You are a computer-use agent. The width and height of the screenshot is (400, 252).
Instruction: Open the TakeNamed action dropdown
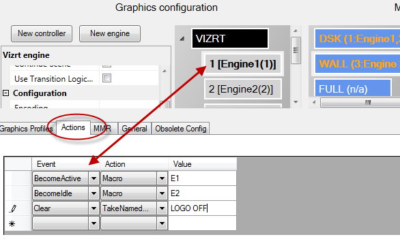pos(162,208)
